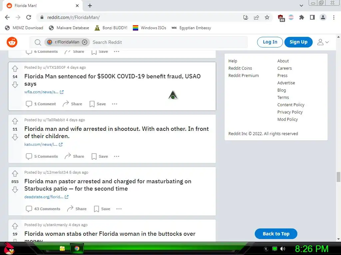Open the file explorer folder in the taskbar
Screen dimensions: 341x255
click(x=62, y=248)
